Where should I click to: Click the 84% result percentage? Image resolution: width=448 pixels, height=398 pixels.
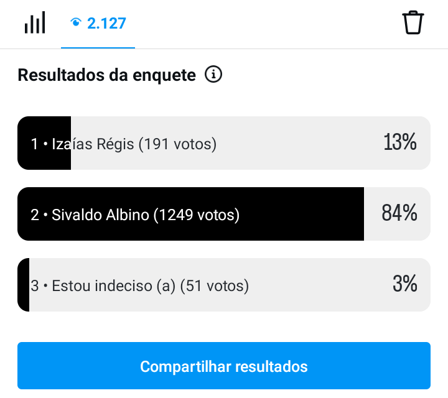click(x=399, y=213)
